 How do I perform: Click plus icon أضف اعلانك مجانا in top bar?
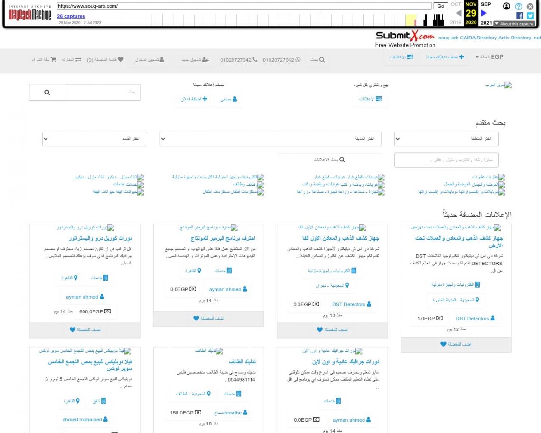(445, 57)
